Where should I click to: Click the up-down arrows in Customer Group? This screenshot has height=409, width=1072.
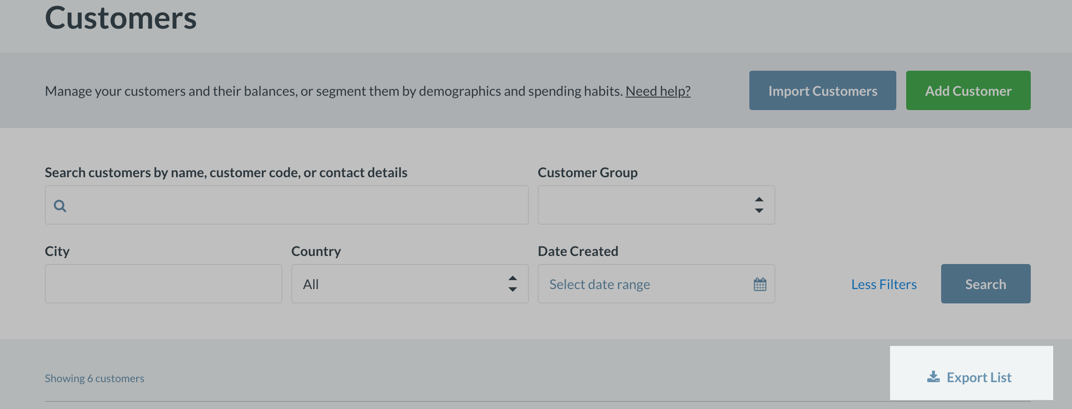click(x=759, y=205)
